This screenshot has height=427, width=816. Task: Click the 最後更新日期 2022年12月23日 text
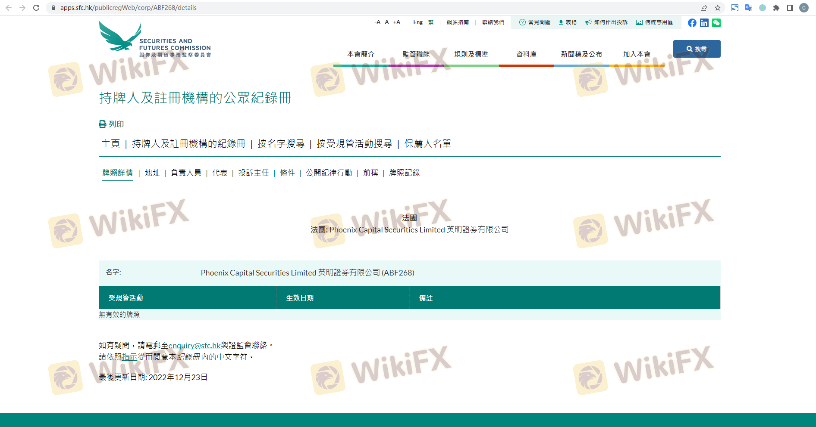[x=153, y=377]
